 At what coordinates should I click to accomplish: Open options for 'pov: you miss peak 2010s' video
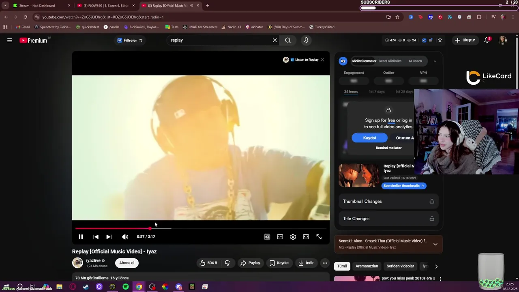coord(440,279)
